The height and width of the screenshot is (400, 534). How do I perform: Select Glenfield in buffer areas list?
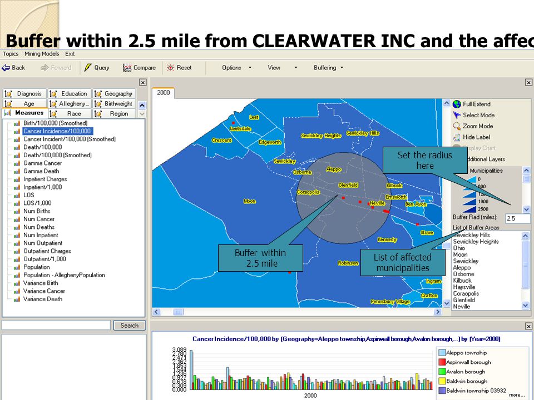464,300
